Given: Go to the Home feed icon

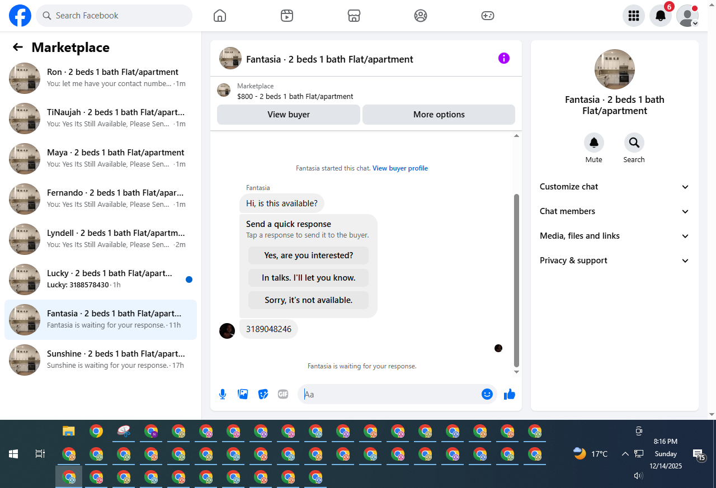Looking at the screenshot, I should point(220,16).
